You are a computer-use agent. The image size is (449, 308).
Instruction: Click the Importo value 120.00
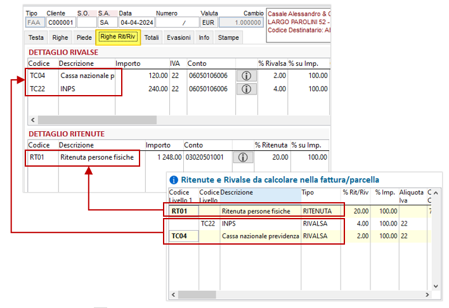tap(158, 75)
